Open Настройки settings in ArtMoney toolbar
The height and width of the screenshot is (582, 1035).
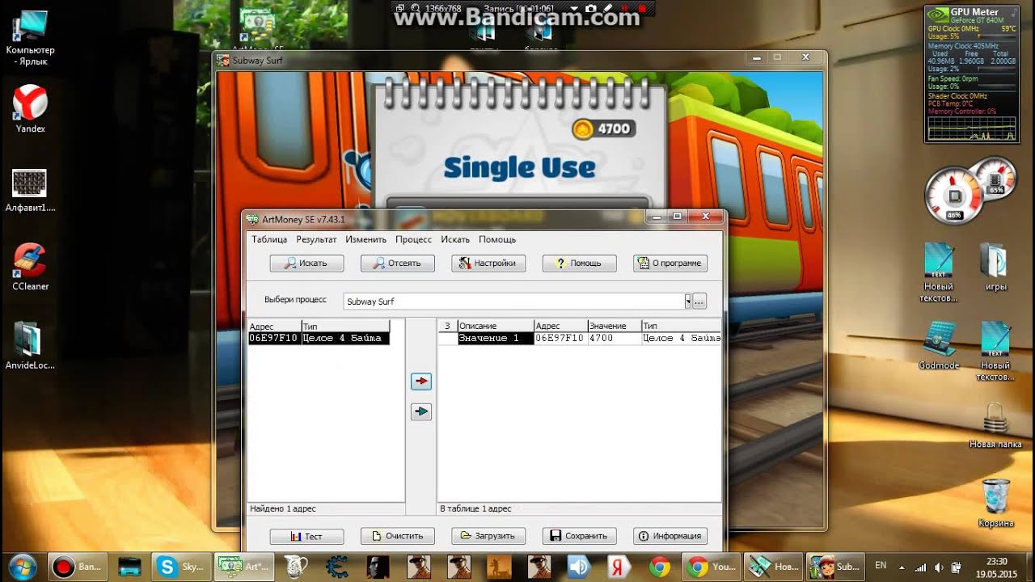click(488, 263)
